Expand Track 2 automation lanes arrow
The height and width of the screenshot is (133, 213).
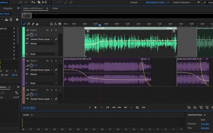(x=26, y=83)
